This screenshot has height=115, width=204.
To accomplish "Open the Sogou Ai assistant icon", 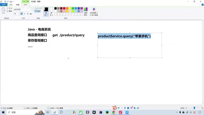I will pos(138,108).
